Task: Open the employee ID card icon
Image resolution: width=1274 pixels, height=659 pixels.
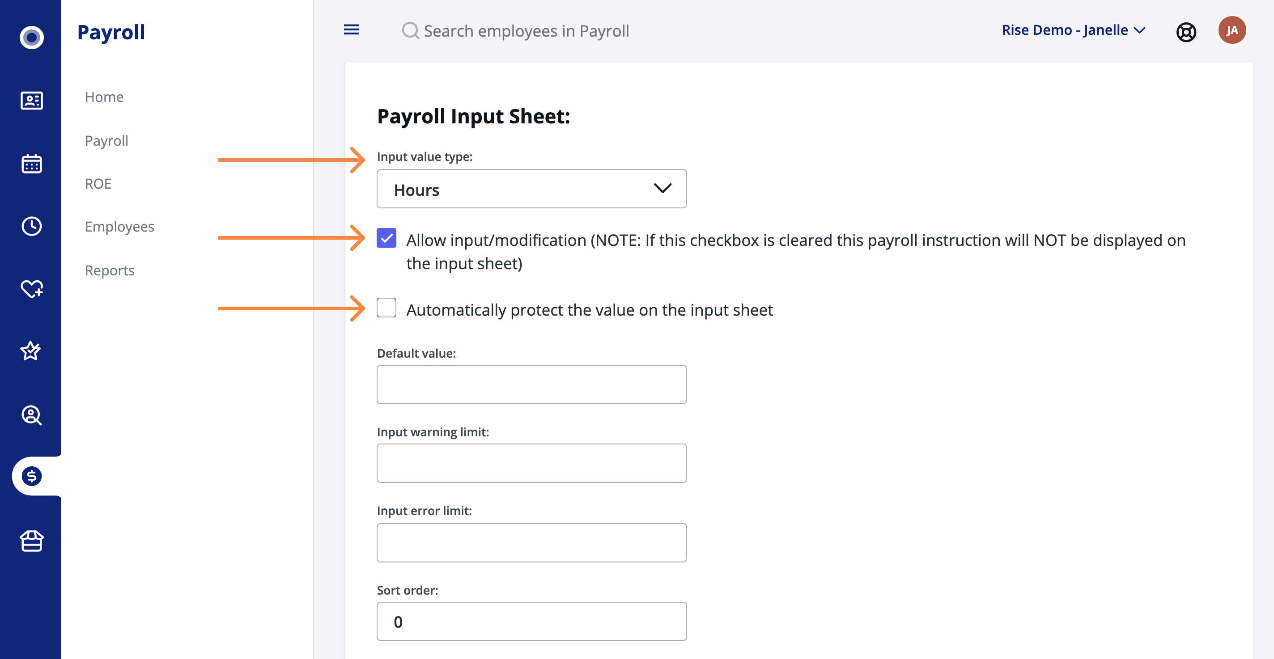Action: 32,101
